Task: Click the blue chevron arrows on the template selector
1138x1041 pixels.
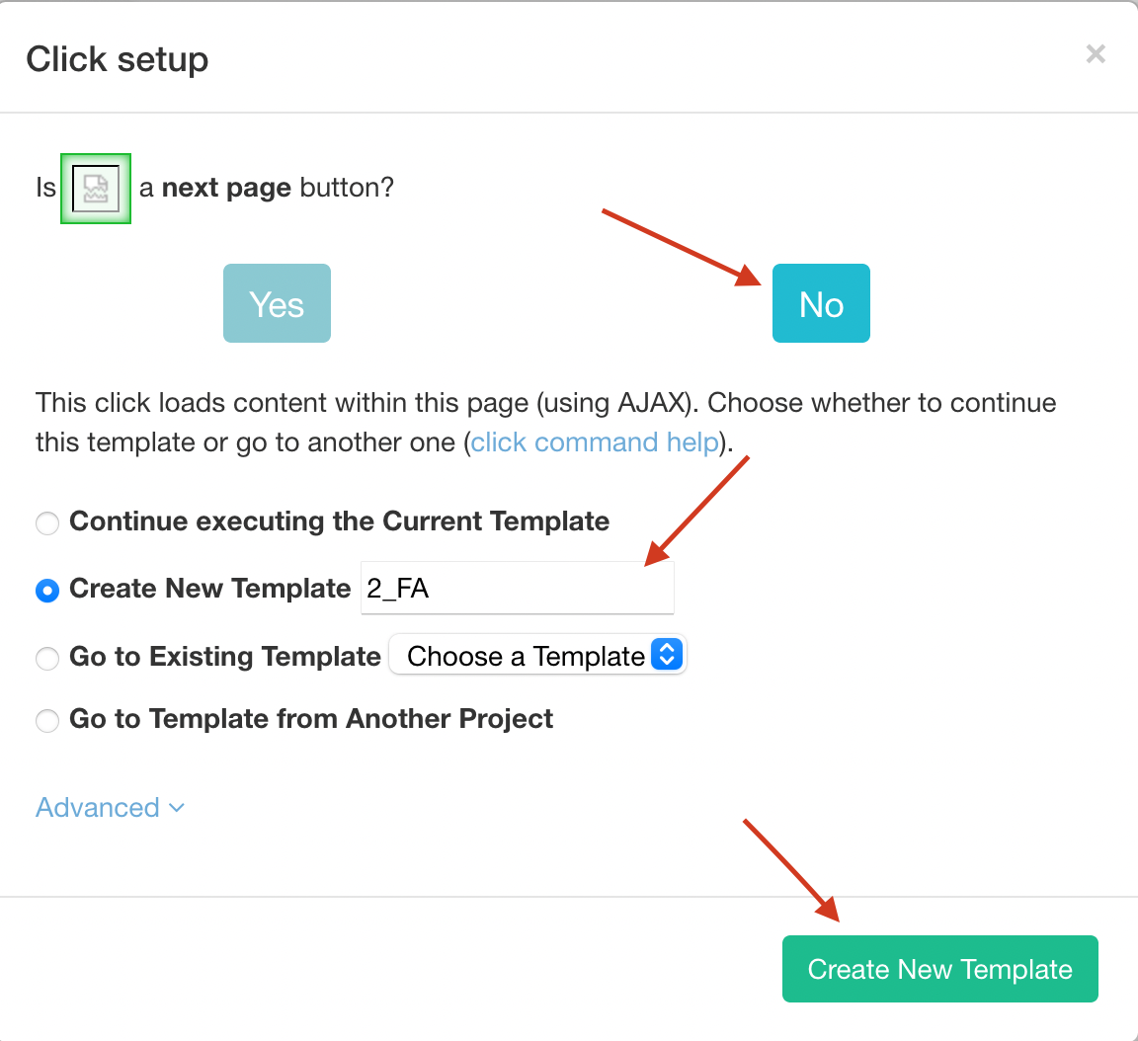Action: [669, 654]
